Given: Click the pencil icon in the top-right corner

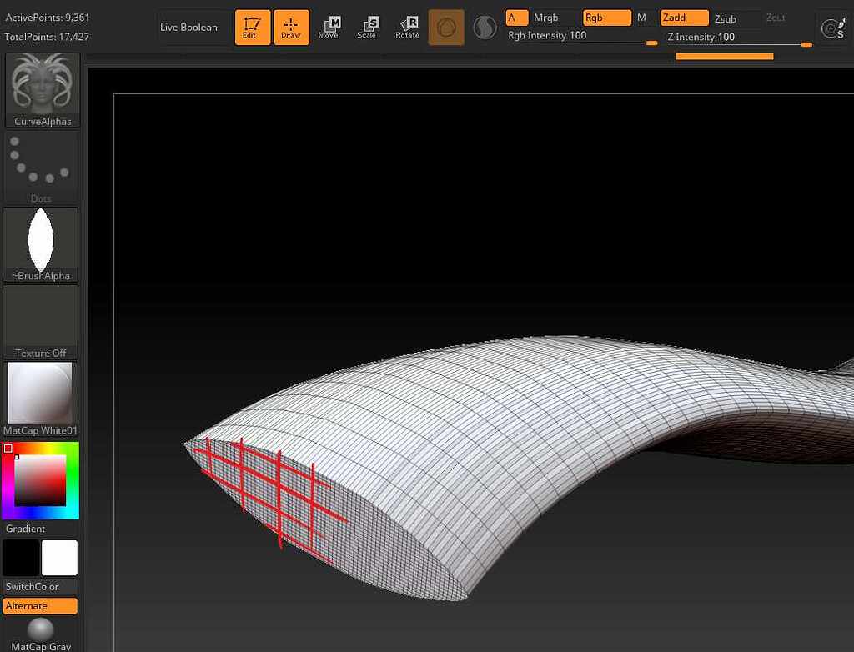Looking at the screenshot, I should 833,27.
